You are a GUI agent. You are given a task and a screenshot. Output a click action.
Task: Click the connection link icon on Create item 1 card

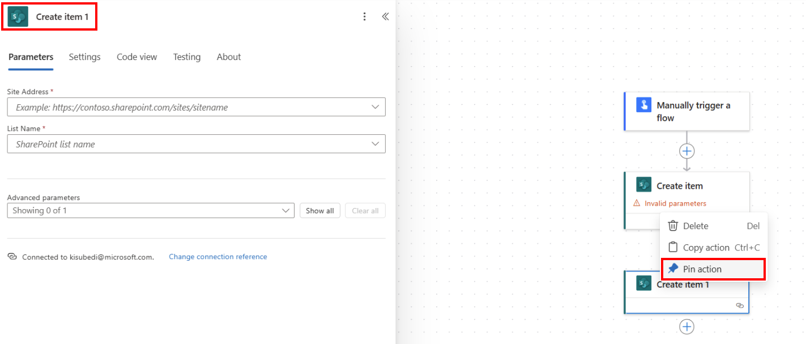click(x=740, y=305)
